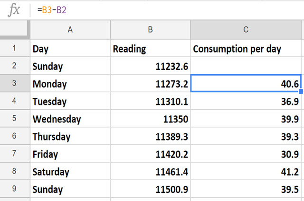304x201 pixels.
Task: Select the cell with reading 11350
Action: point(150,119)
